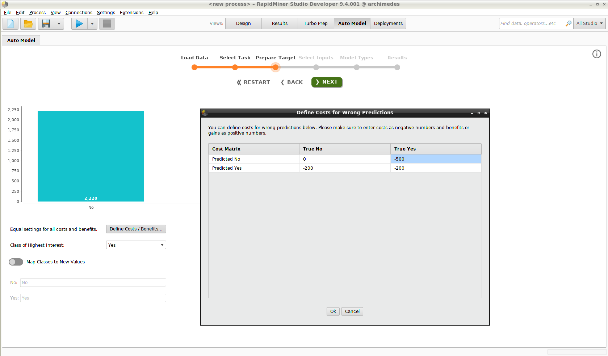Click the teal No bar in chart
The width and height of the screenshot is (608, 356).
pos(91,156)
